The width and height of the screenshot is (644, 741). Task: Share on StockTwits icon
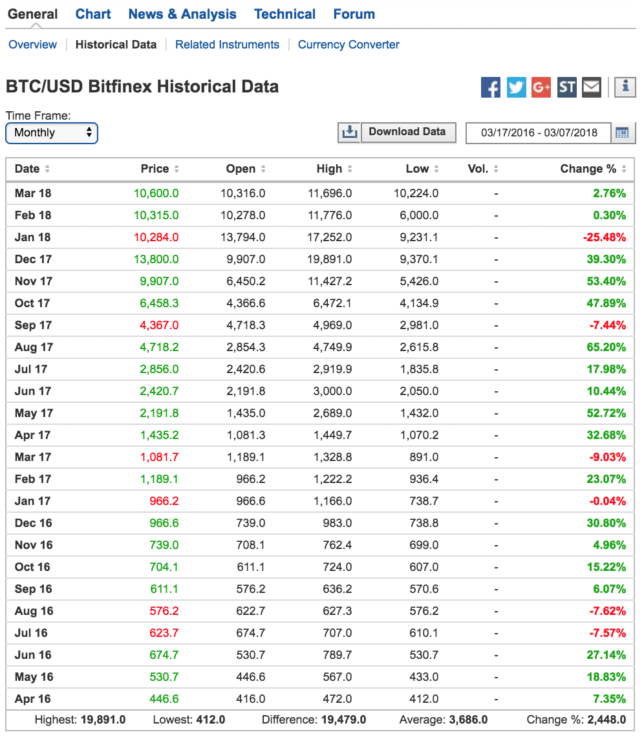(x=567, y=87)
